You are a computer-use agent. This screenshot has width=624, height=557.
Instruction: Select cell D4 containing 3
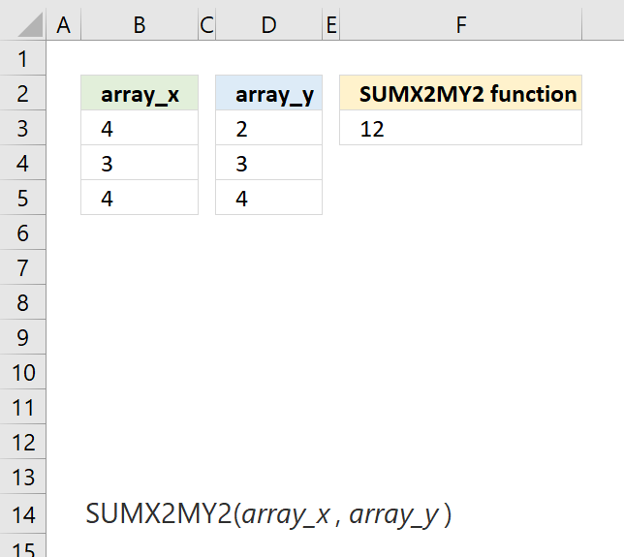coord(268,163)
